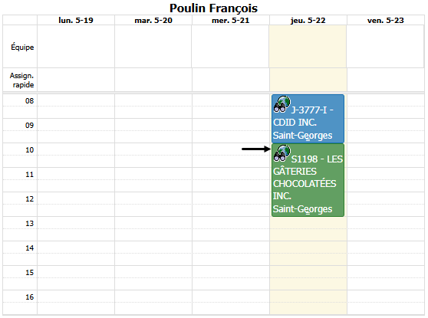428x318 pixels.
Task: Select the ven. 5-23 day header
Action: click(x=385, y=20)
